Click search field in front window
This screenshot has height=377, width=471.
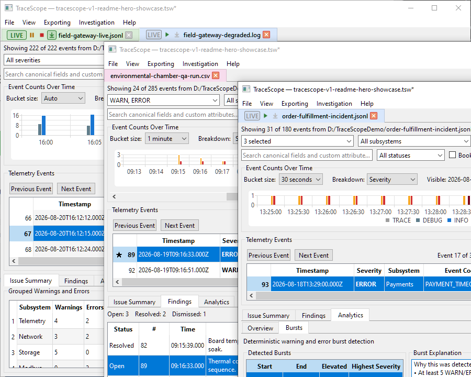pyautogui.click(x=307, y=156)
